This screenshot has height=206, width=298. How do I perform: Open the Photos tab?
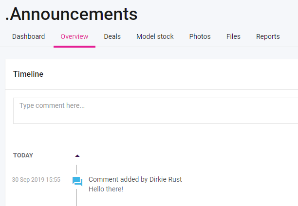click(x=200, y=36)
